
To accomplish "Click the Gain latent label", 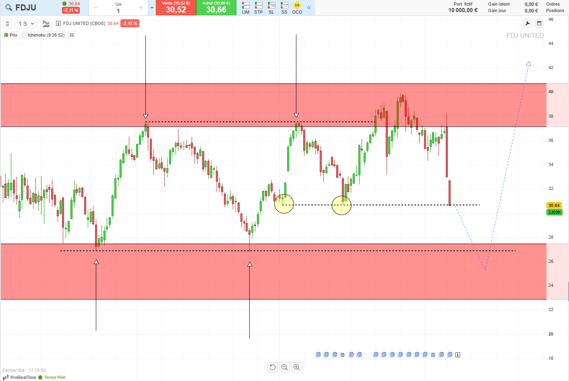I will click(499, 4).
